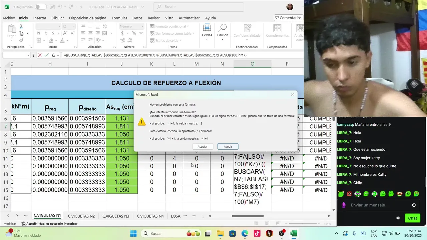427x240 pixels.
Task: Click the Combinar y centrar merge icon
Action: [x=105, y=33]
